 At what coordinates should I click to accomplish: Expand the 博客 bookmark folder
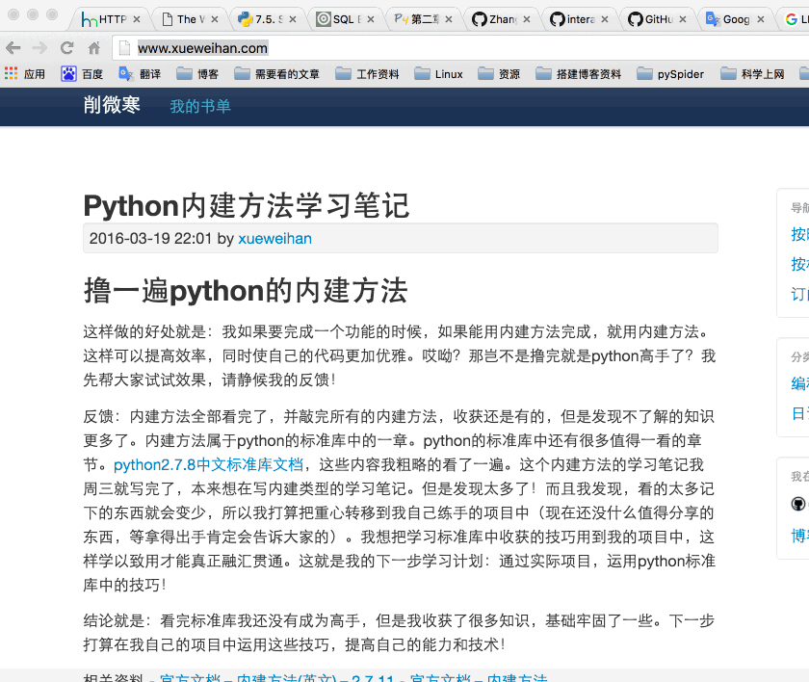197,74
